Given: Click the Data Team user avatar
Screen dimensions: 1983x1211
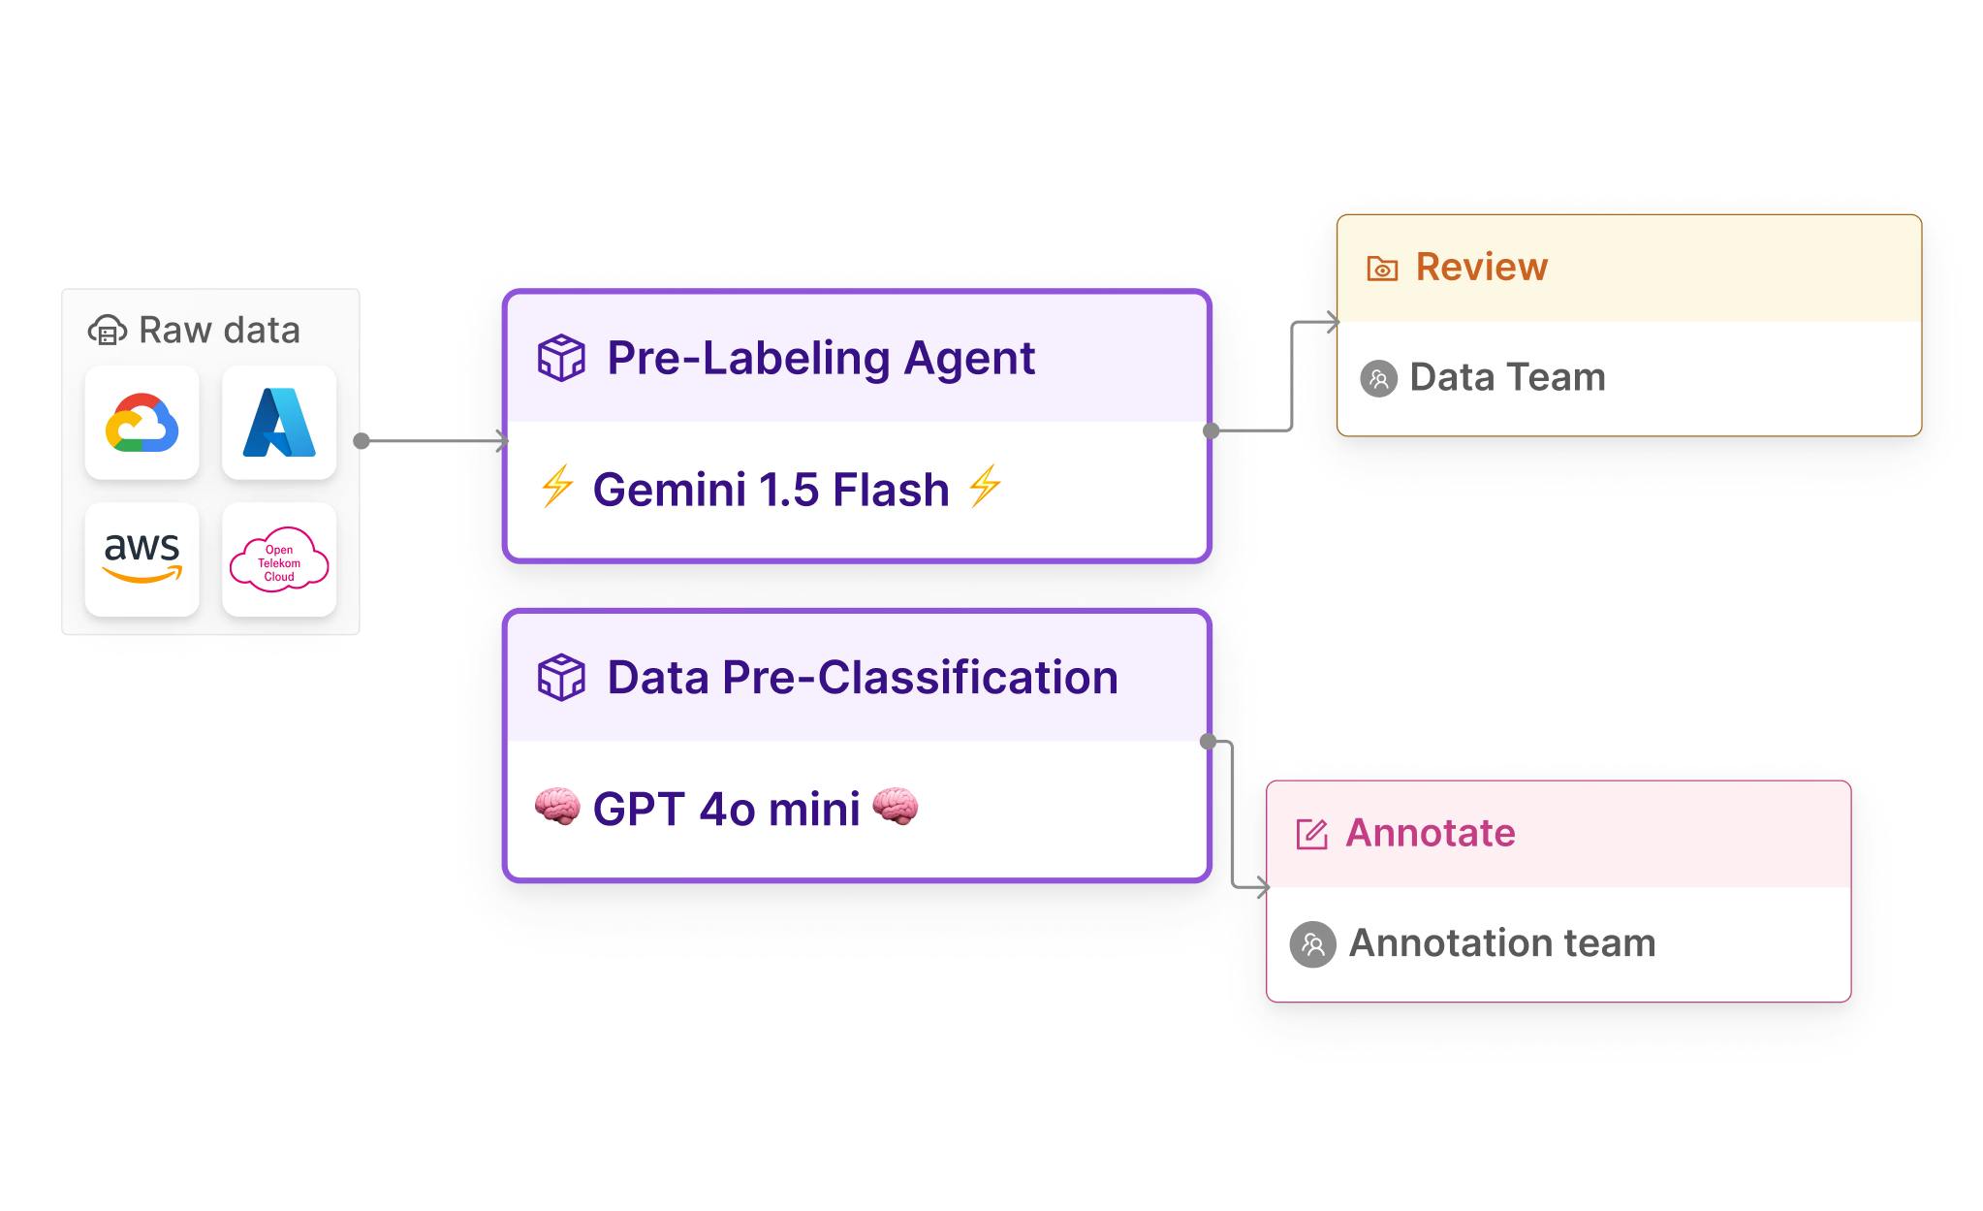Looking at the screenshot, I should click(1378, 378).
